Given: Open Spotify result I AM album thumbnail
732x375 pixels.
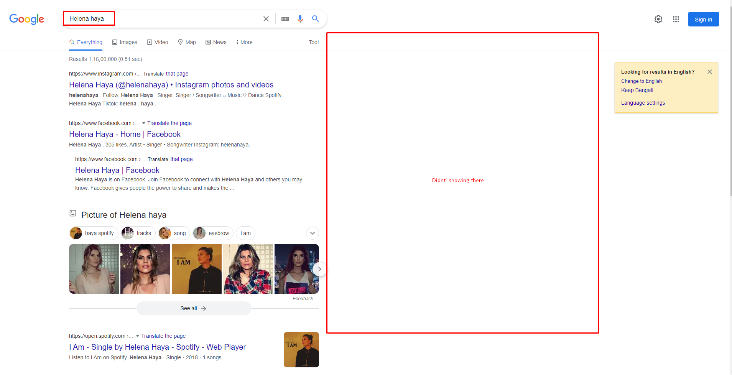Looking at the screenshot, I should point(301,350).
